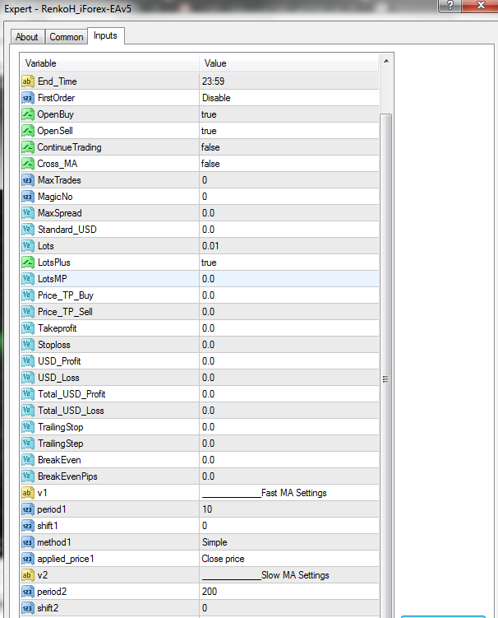Switch to the Common tab

pos(67,37)
